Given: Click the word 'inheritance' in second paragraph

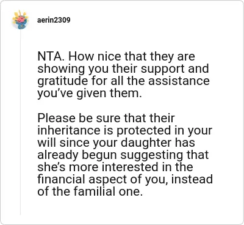Looking at the screenshot, I should 69,130.
